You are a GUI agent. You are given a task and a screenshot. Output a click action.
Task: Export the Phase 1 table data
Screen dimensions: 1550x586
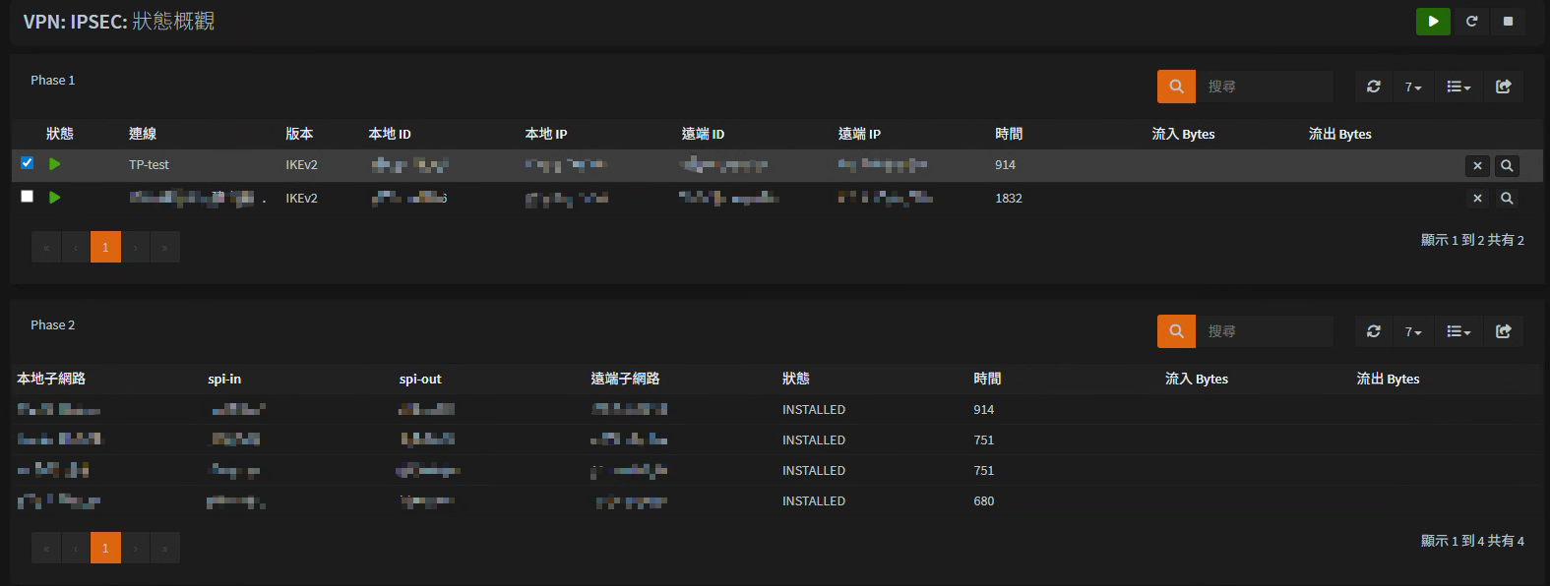point(1504,87)
